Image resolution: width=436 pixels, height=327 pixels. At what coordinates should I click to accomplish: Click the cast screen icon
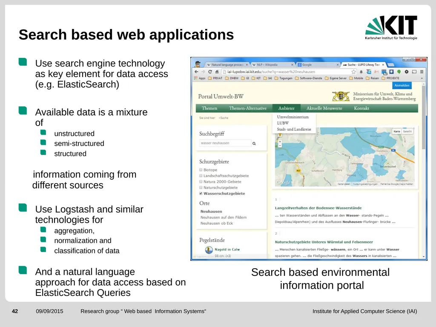coord(414,72)
